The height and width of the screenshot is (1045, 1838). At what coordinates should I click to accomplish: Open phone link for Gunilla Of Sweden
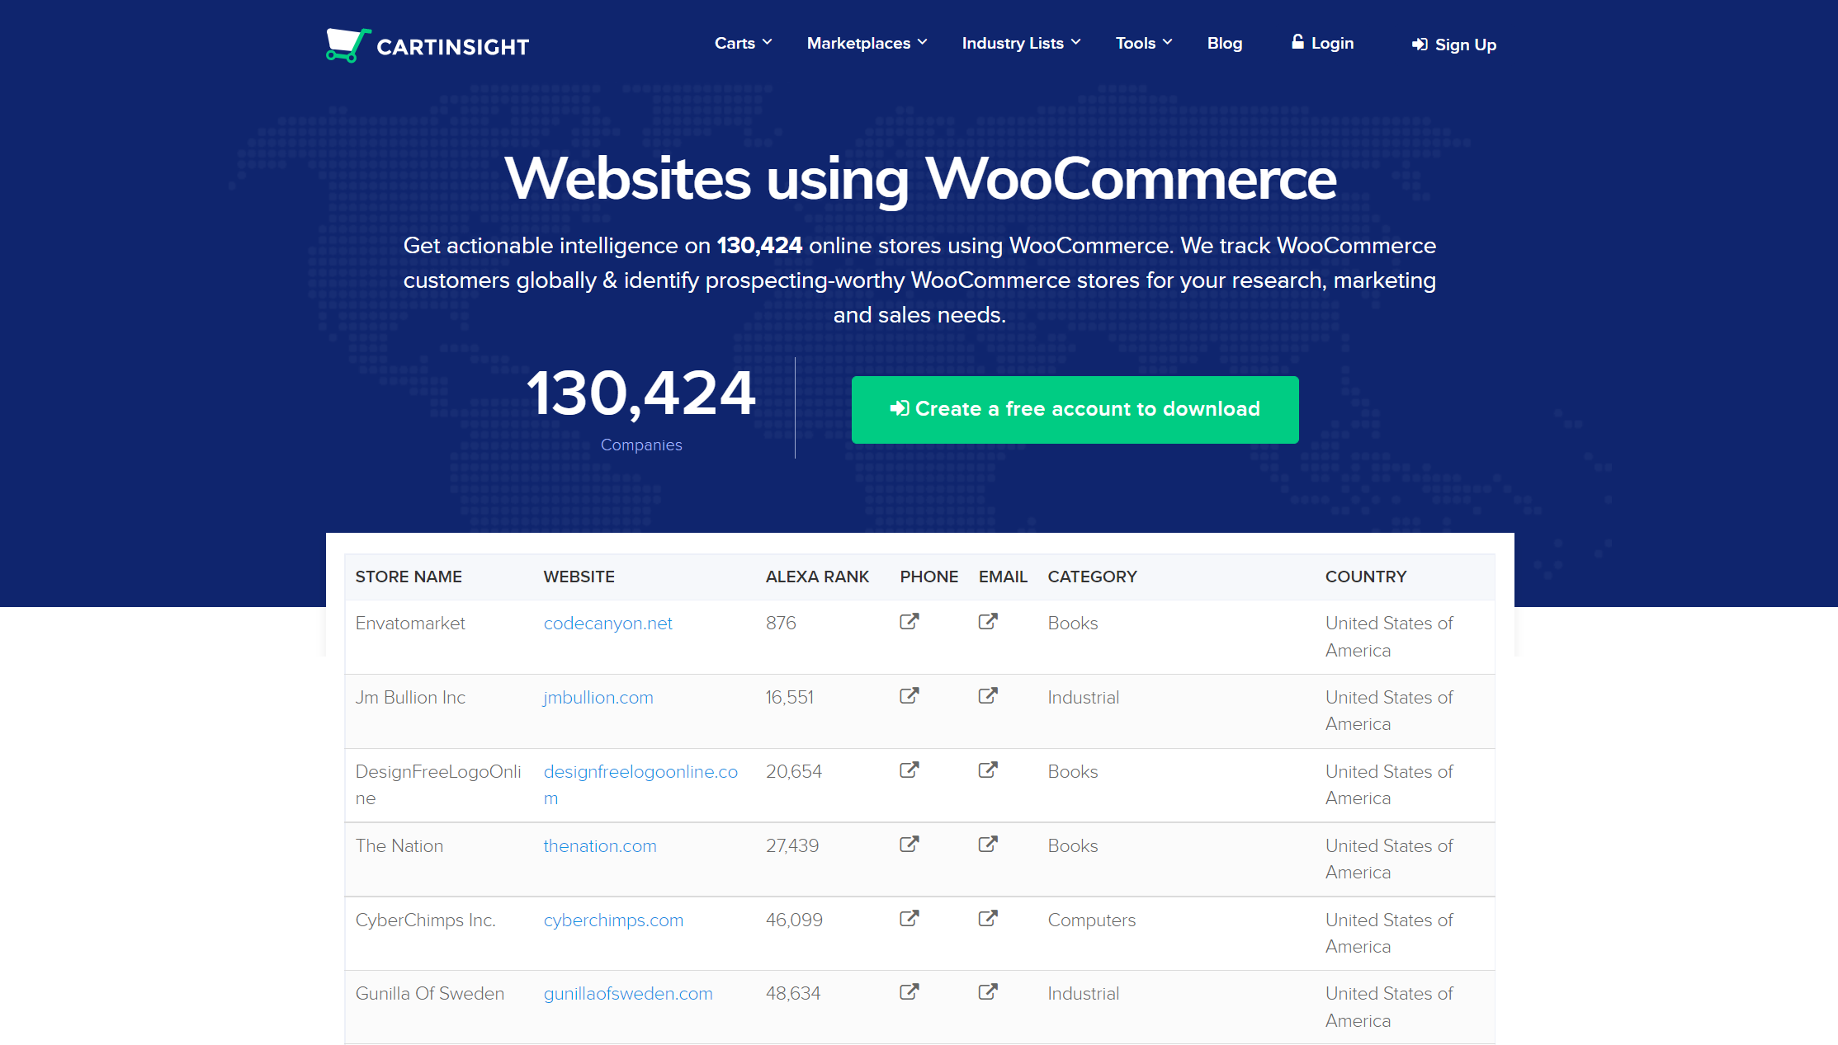click(x=909, y=992)
